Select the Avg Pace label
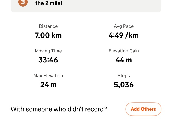Screen dimensions: 172x129 pos(124,26)
